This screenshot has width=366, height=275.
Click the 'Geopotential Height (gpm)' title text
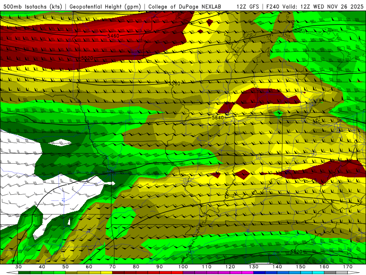coord(105,6)
